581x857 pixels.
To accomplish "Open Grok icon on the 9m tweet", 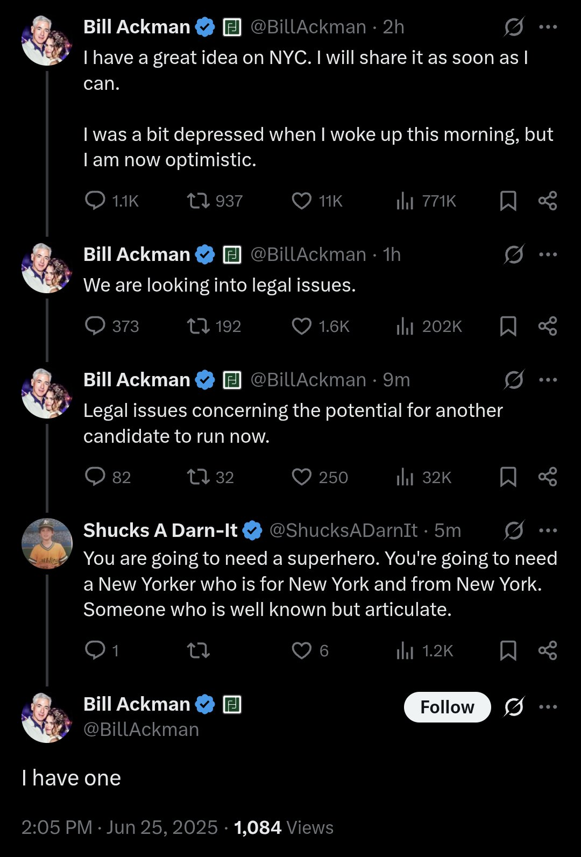I will tap(514, 380).
